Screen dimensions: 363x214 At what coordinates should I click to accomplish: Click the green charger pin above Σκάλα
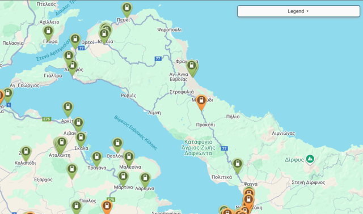tap(81, 140)
